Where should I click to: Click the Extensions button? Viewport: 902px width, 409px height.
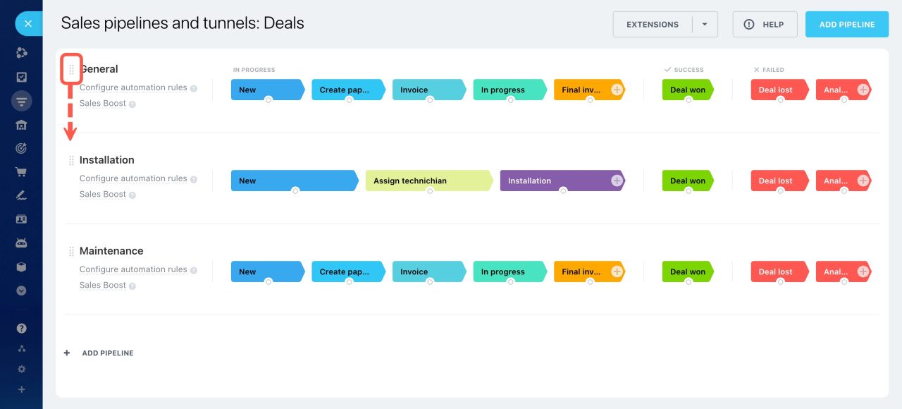pos(653,24)
